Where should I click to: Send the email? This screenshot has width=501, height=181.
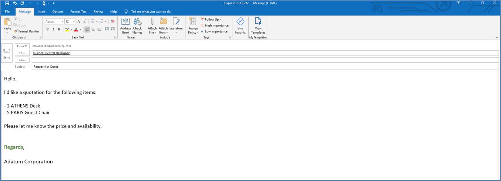[7, 53]
